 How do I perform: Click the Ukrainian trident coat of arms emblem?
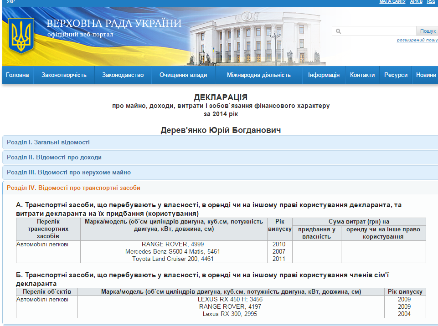coord(21,36)
